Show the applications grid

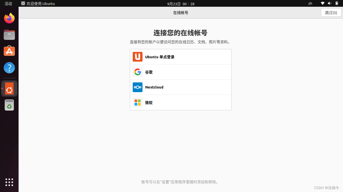[9, 182]
